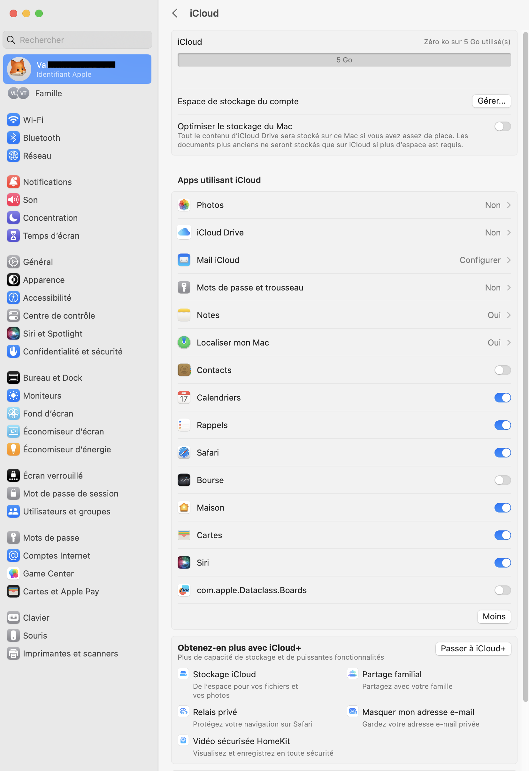Enable the Contacts iCloud switch
The image size is (529, 771).
click(502, 370)
